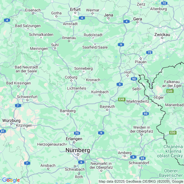Click the Würzburg city label
Viewport: 184px width, 184px height.
click(11, 120)
